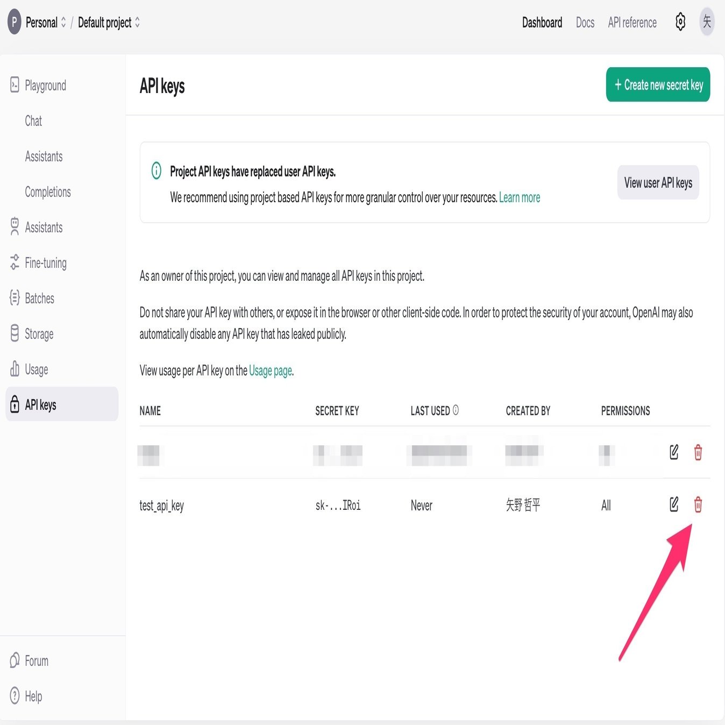725x725 pixels.
Task: Open the Batches page
Action: click(39, 298)
